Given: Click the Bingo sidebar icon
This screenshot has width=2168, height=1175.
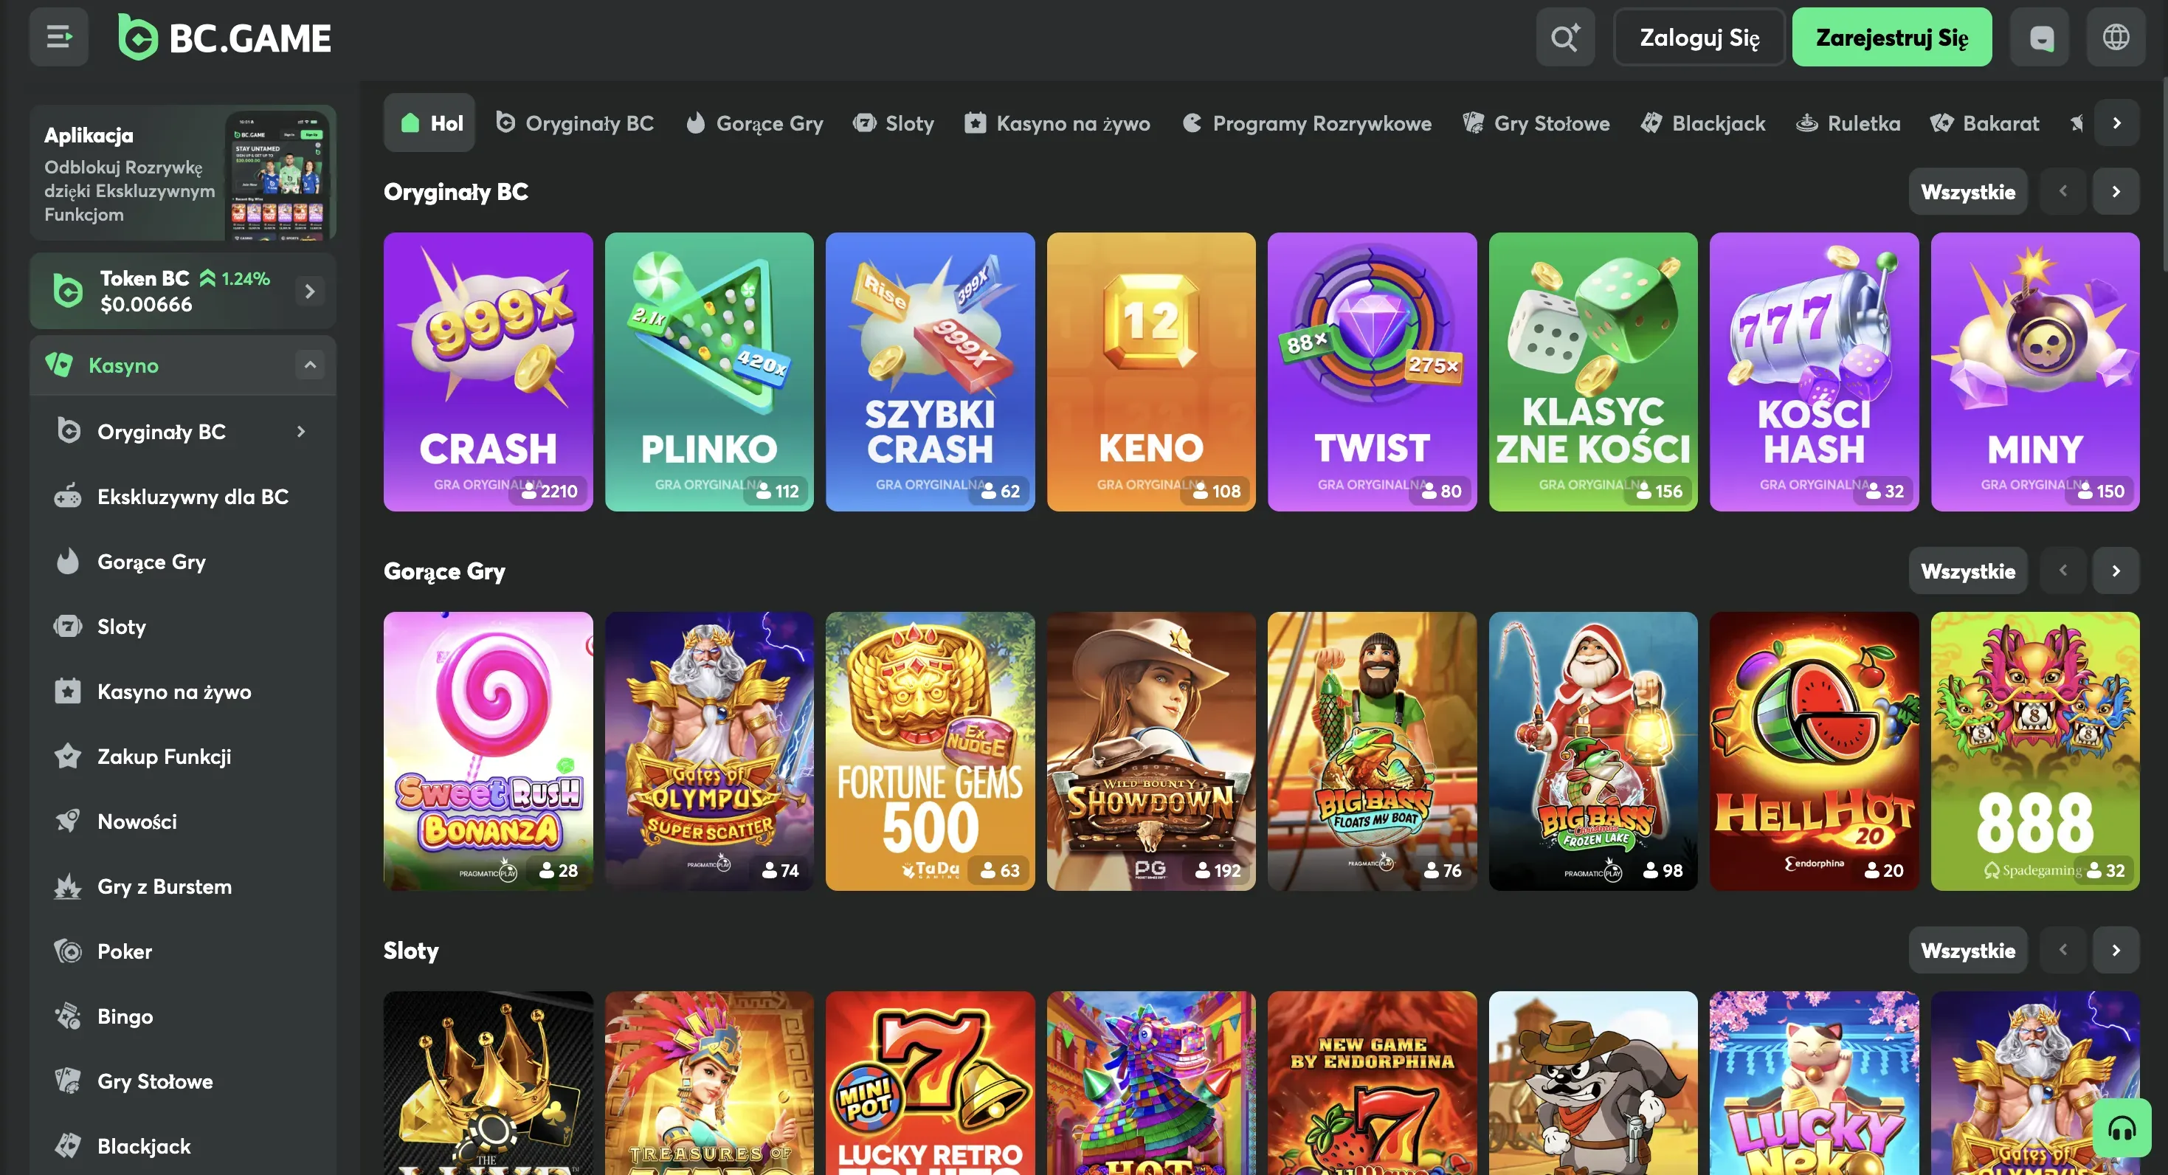Looking at the screenshot, I should [x=68, y=1015].
